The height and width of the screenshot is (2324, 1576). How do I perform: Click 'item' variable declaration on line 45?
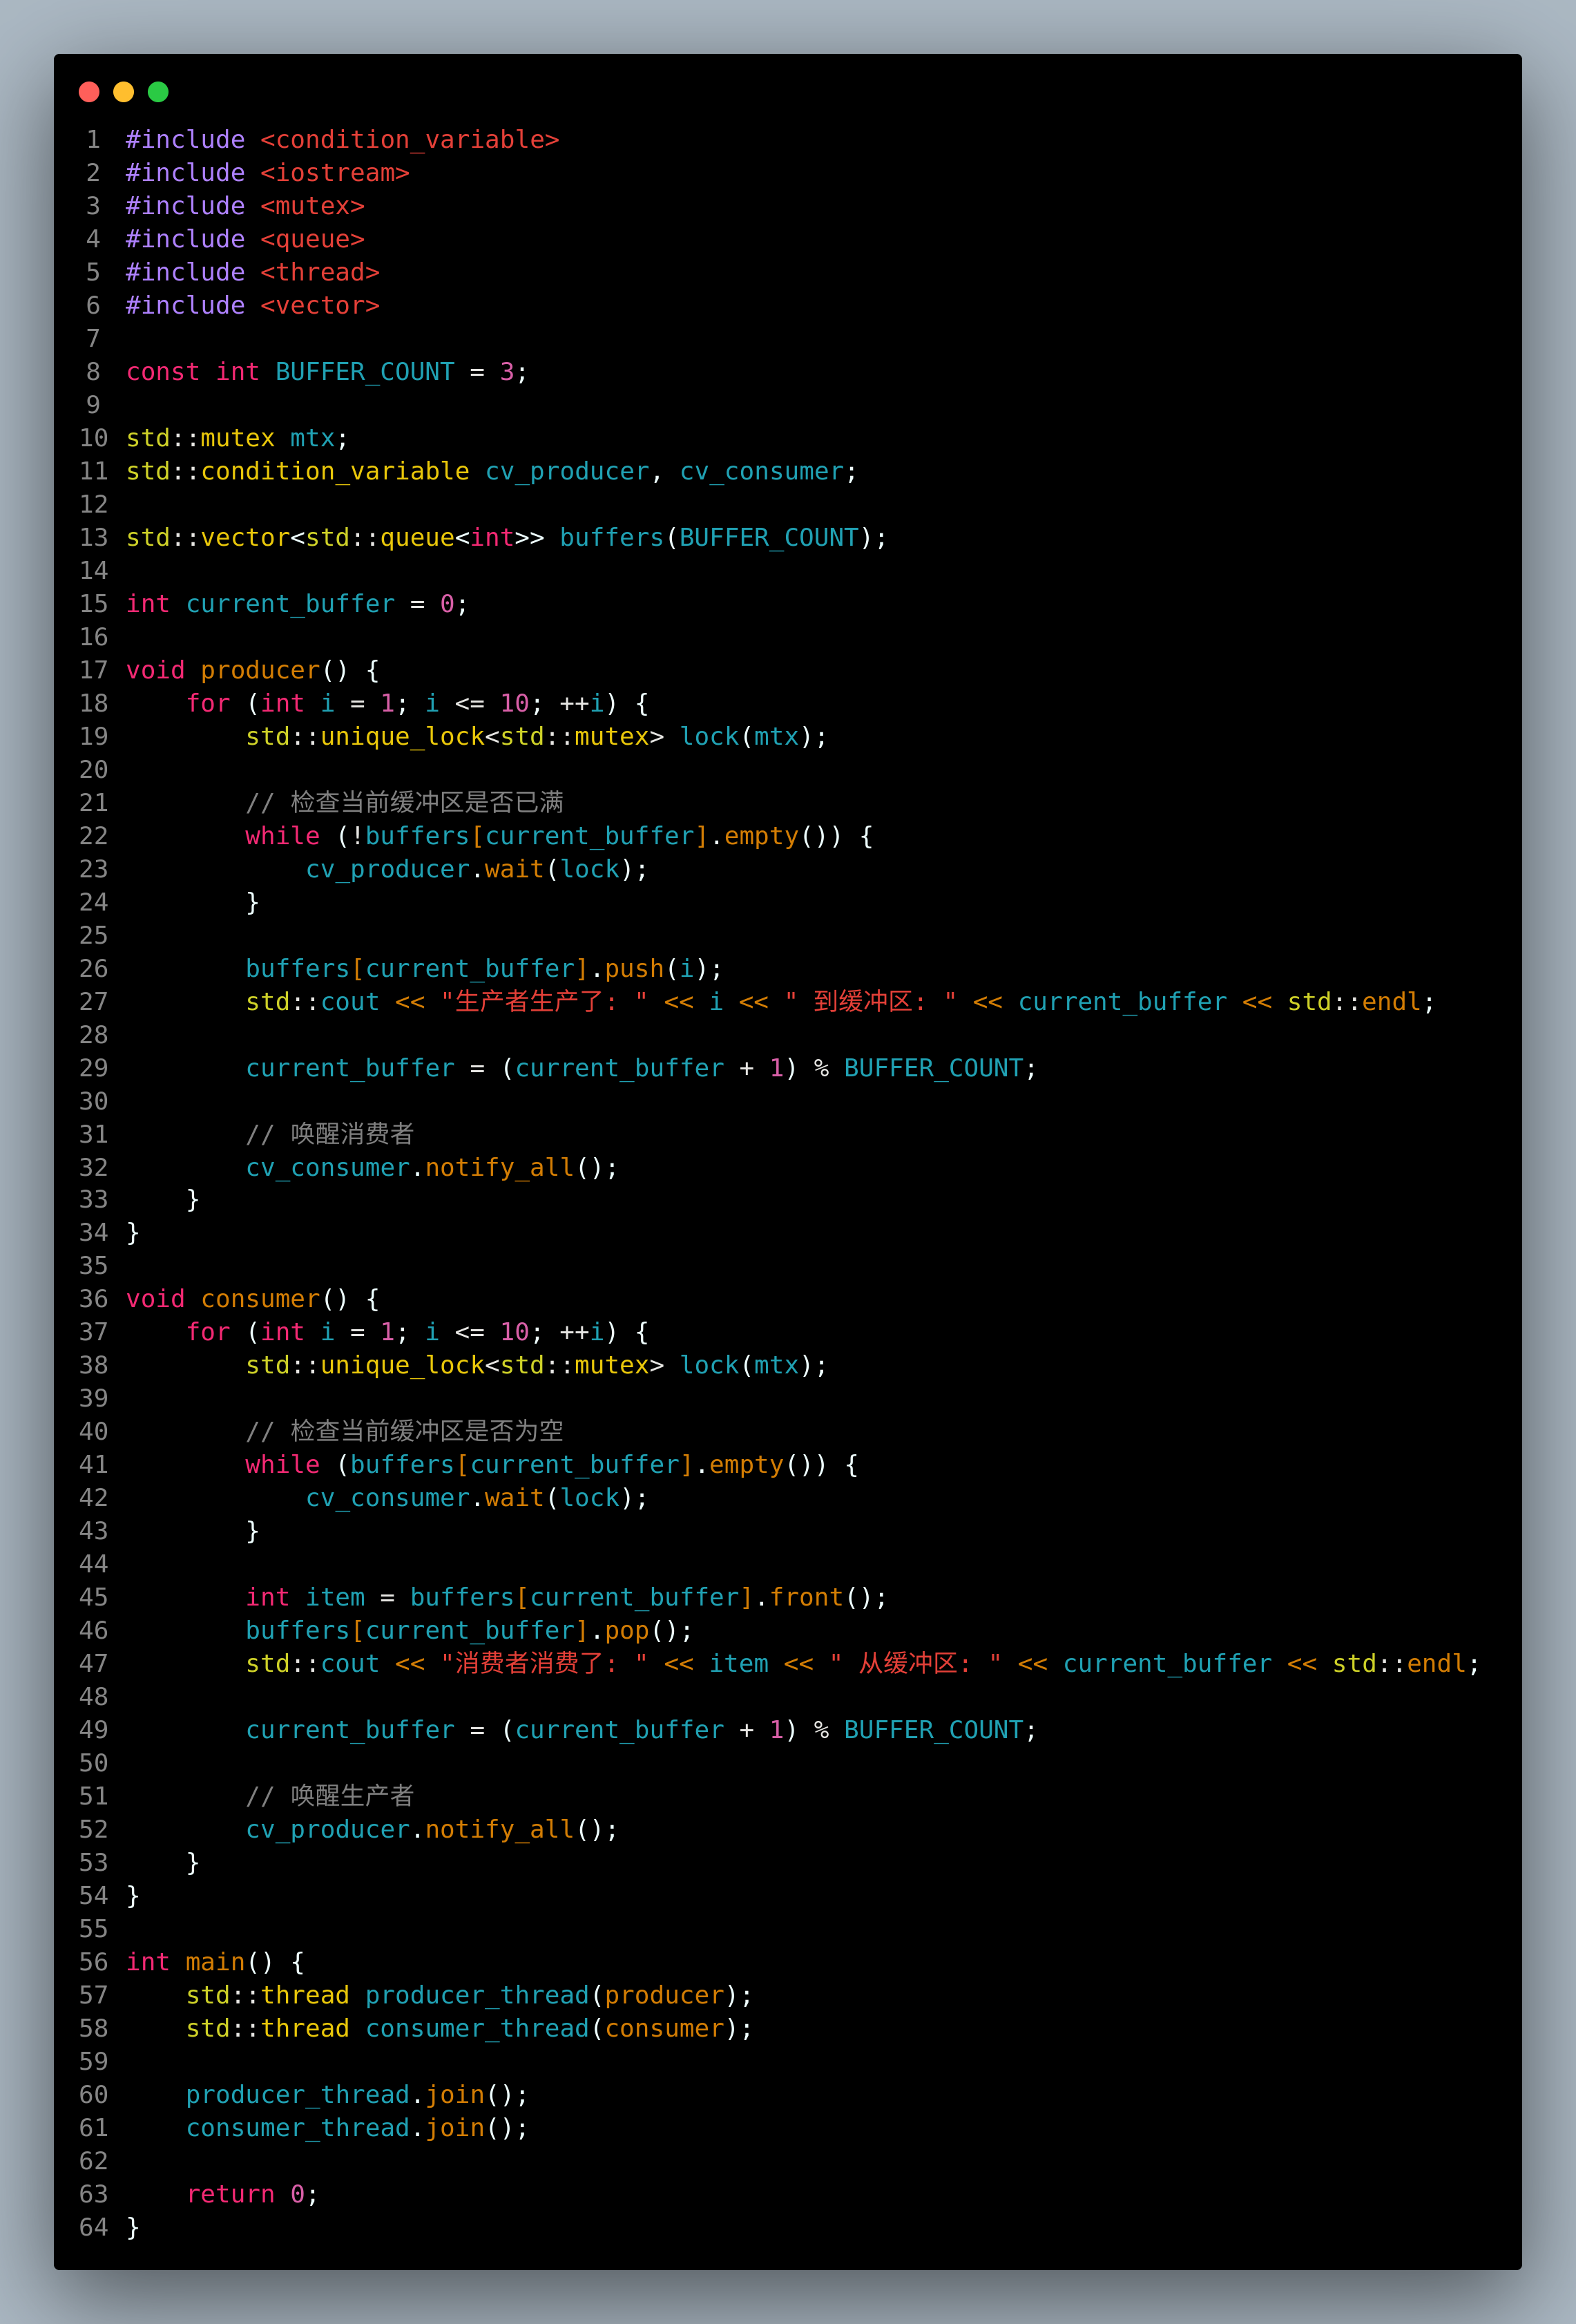click(335, 1597)
